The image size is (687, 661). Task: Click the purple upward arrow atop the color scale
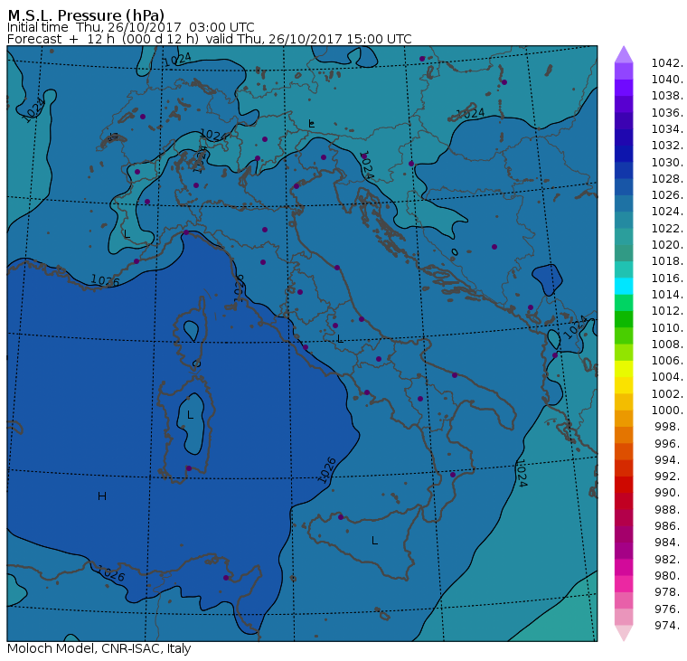[624, 54]
